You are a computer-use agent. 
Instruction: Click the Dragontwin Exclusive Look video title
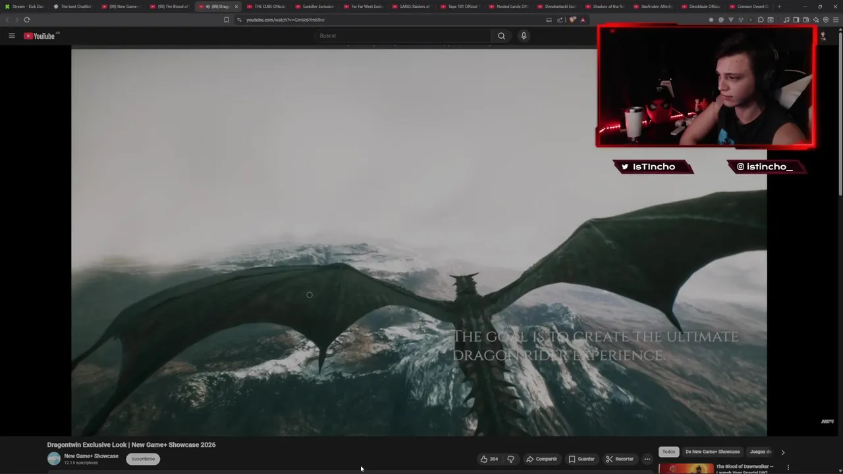point(131,445)
